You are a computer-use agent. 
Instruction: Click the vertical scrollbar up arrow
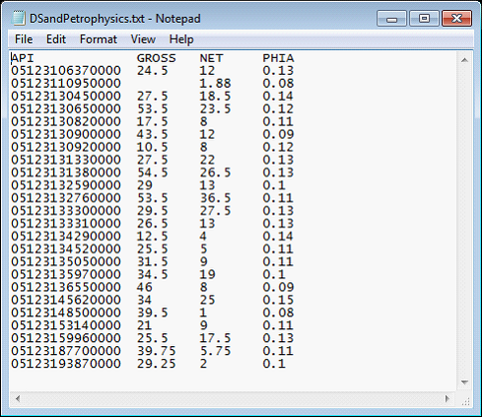coord(464,60)
